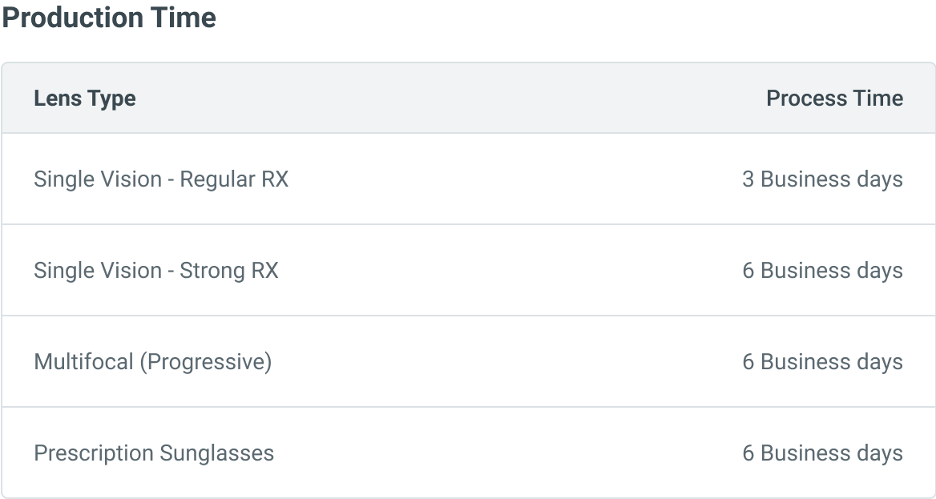The width and height of the screenshot is (936, 499).
Task: Click the Production Time heading
Action: (109, 18)
